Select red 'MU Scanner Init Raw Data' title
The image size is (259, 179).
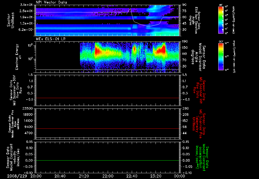click(x=199, y=90)
